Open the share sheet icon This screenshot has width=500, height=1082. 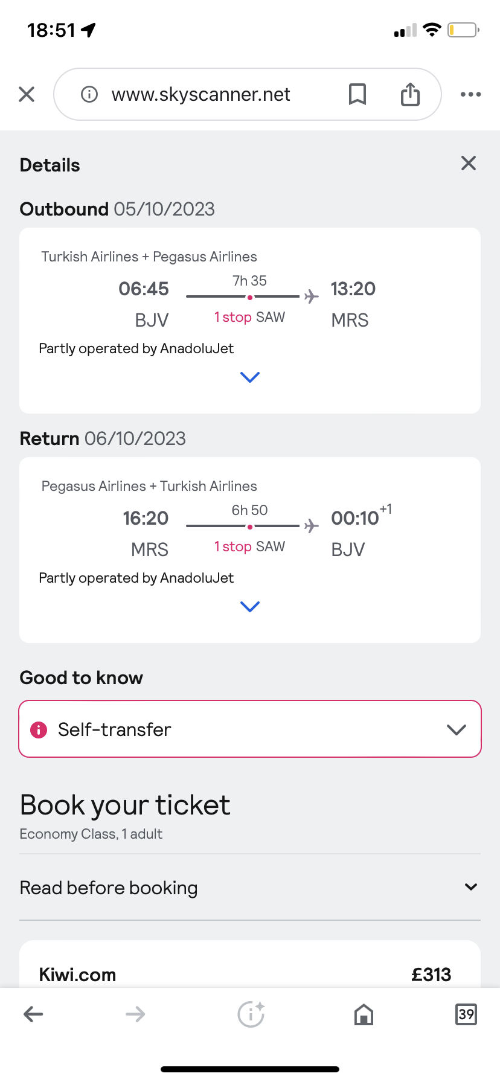point(410,94)
